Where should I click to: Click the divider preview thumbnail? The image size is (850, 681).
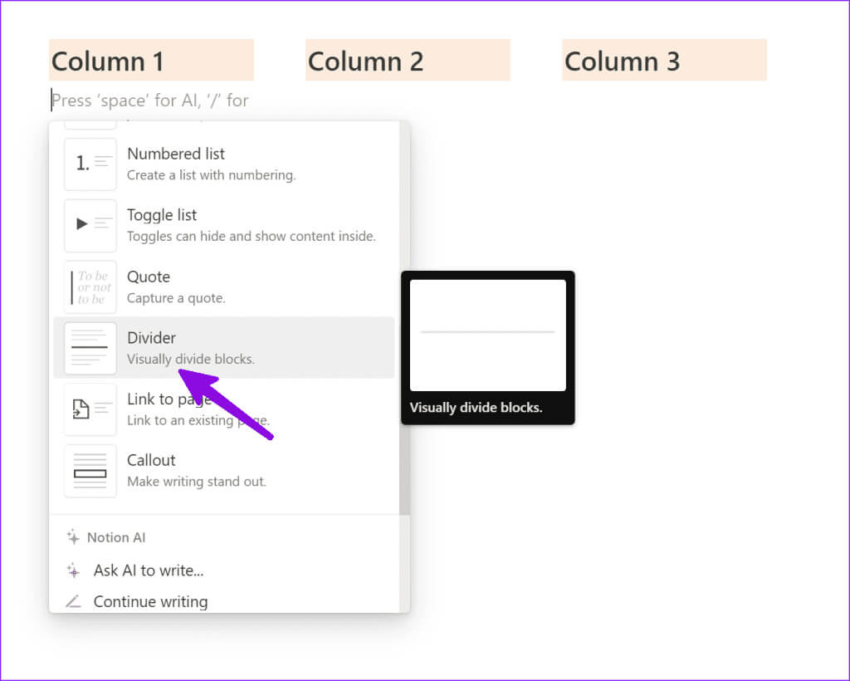click(487, 335)
